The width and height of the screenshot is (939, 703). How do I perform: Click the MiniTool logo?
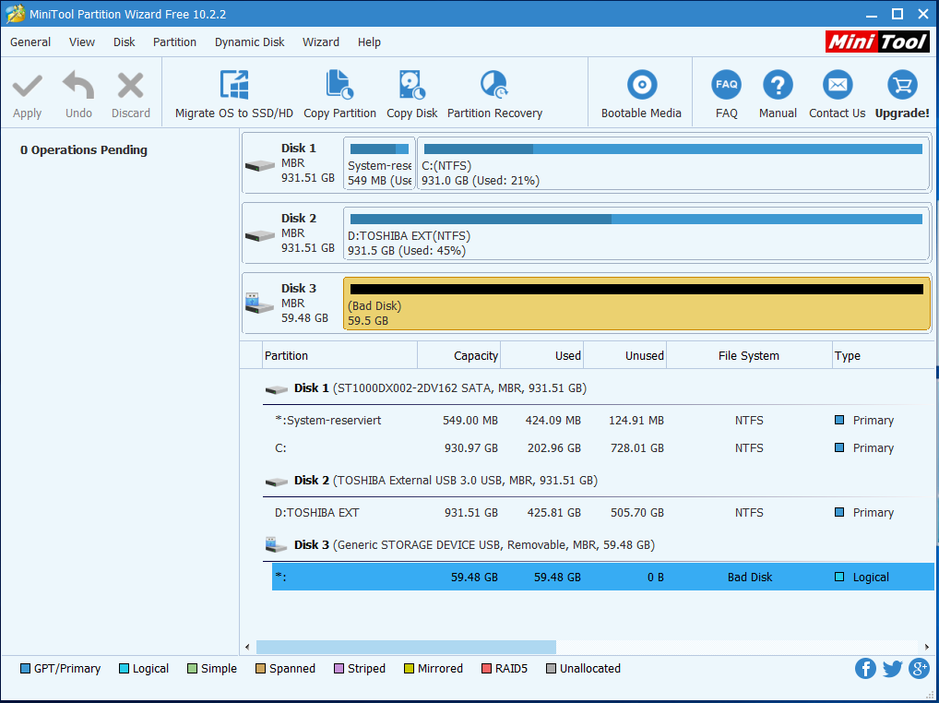[877, 42]
